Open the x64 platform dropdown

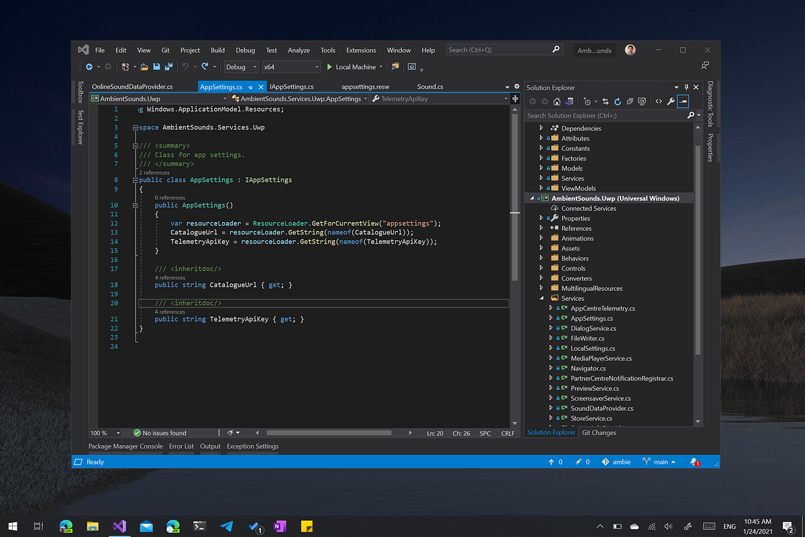pos(292,66)
